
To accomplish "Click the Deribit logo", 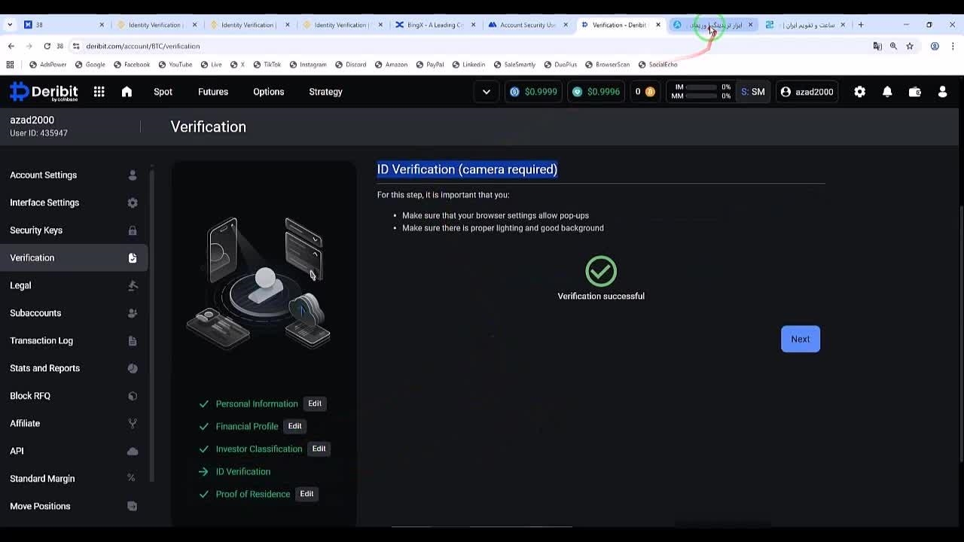I will click(x=44, y=92).
